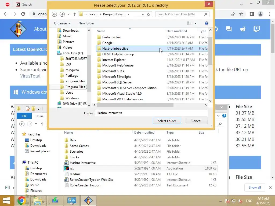
Task: Click the view layout icon in dialog
Action: click(189, 23)
